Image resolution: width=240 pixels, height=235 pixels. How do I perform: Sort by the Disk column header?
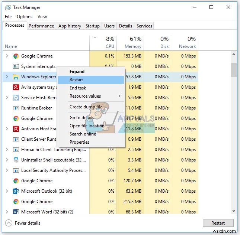coord(157,43)
